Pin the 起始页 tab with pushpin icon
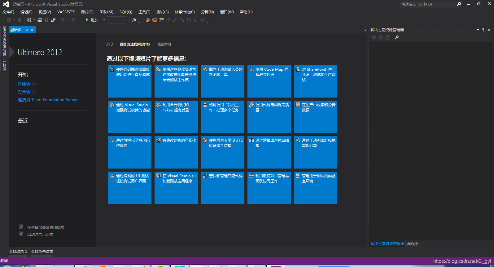494x267 pixels. point(27,30)
